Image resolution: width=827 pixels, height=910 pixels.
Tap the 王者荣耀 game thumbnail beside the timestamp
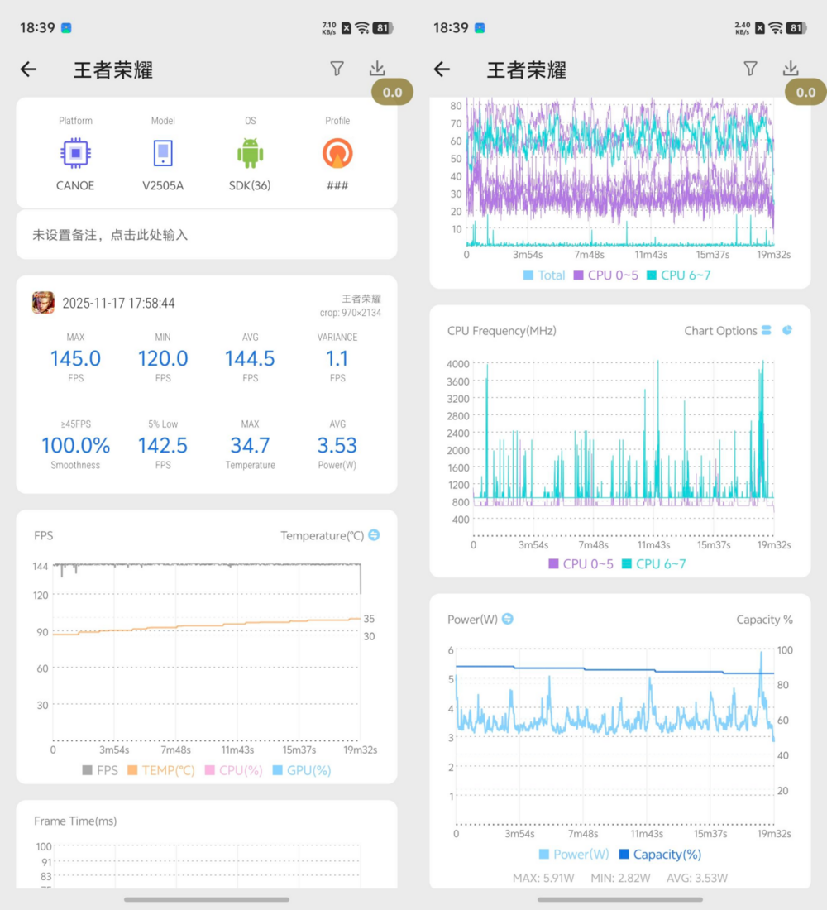pyautogui.click(x=43, y=303)
